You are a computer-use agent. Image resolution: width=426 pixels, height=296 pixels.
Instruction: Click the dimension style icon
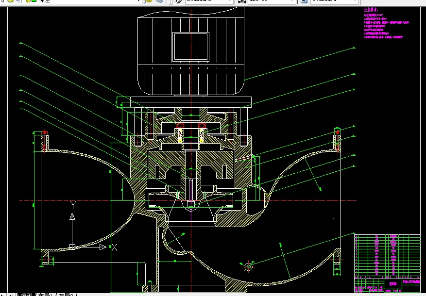pos(241,1)
